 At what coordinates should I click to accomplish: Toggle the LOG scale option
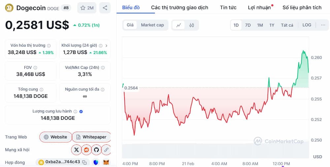click(x=307, y=25)
